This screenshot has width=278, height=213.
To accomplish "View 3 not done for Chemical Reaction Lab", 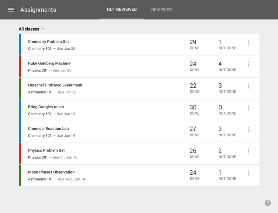I will (x=227, y=132).
